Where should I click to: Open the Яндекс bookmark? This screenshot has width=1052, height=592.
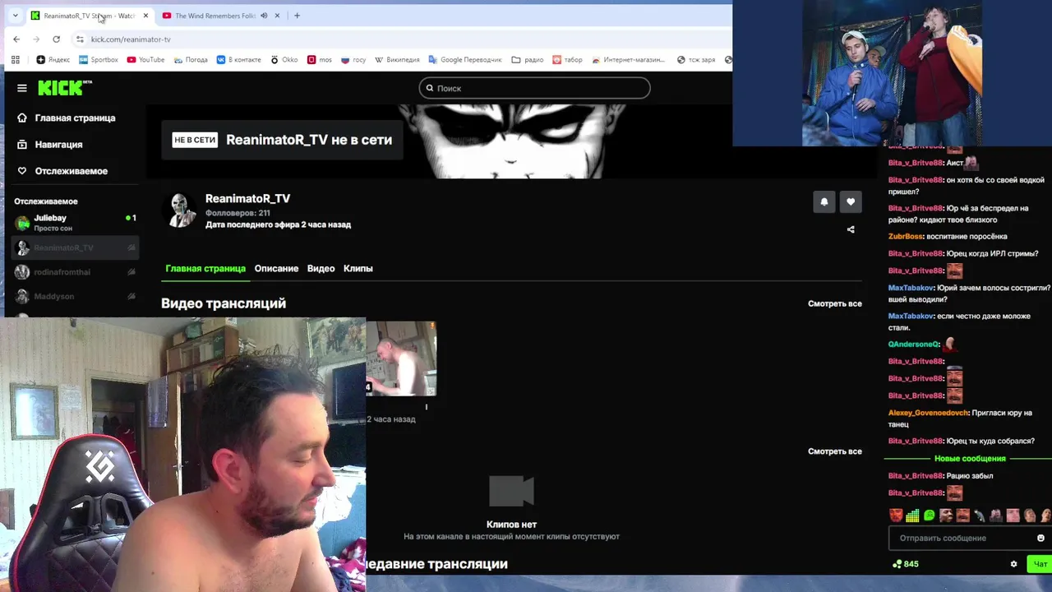pyautogui.click(x=53, y=60)
